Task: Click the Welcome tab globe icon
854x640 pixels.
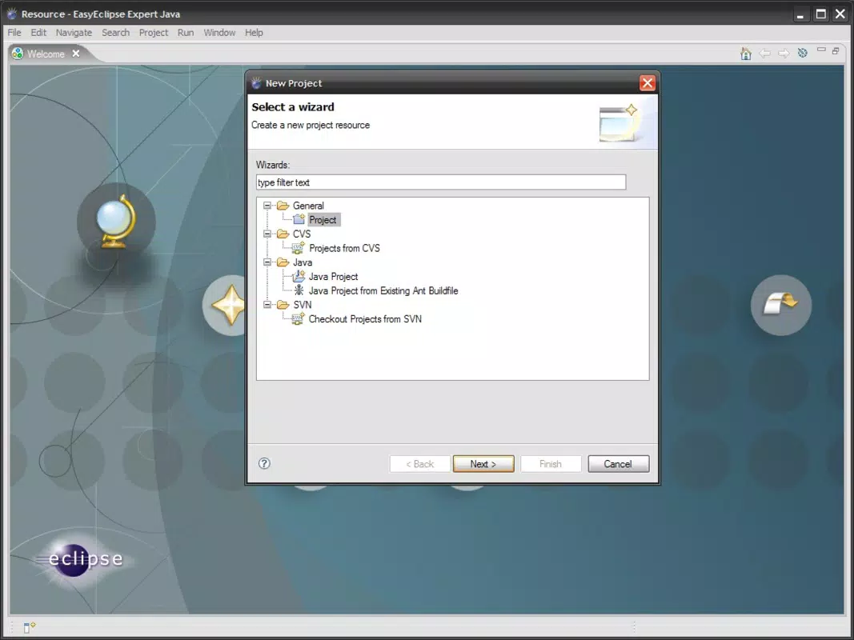Action: tap(18, 54)
